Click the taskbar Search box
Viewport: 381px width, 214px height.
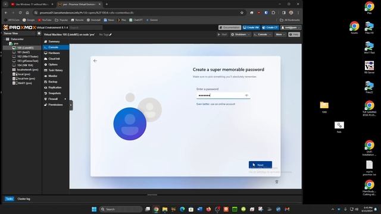[x=121, y=209]
